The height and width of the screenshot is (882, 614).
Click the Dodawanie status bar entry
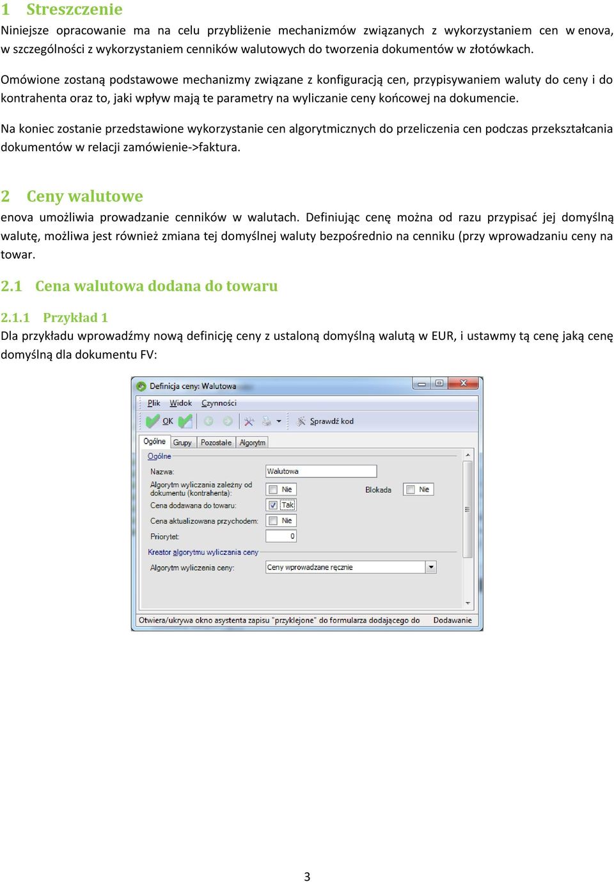pyautogui.click(x=452, y=620)
